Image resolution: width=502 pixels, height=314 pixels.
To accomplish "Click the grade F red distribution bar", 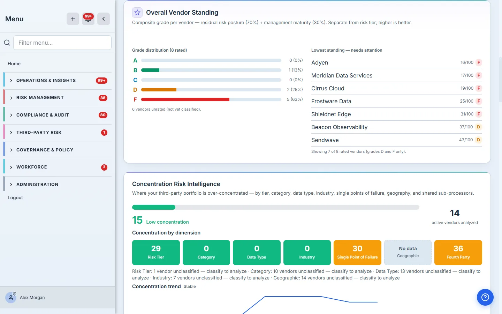I will pos(185,99).
